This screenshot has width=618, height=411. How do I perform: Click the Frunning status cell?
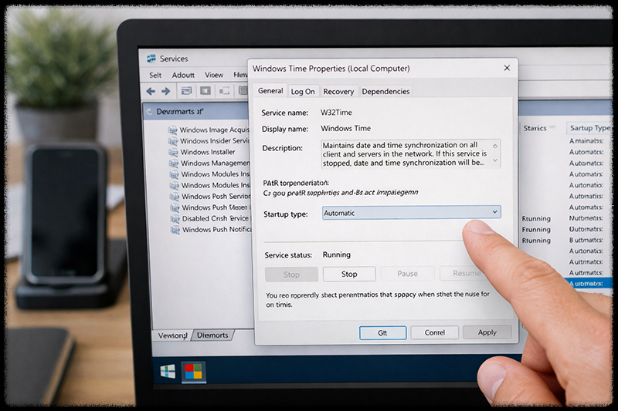pyautogui.click(x=536, y=229)
